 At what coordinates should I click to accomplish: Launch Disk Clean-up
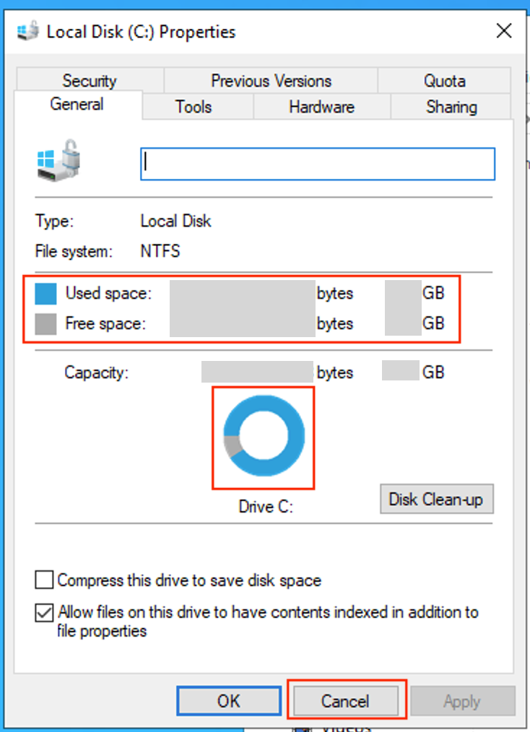click(436, 499)
